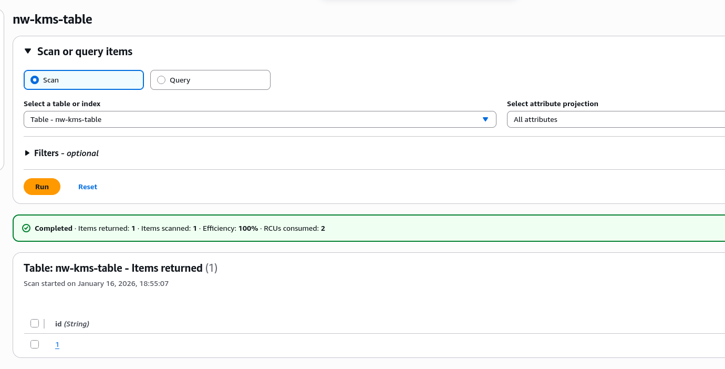Collapse the Scan or query items section triangle
This screenshot has height=369, width=725.
tap(28, 52)
